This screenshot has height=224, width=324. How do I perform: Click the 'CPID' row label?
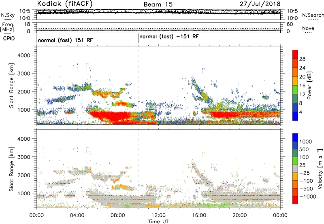tap(9, 38)
